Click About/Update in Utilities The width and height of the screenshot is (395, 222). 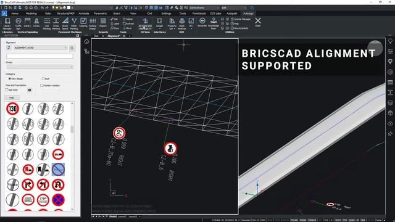pos(239,28)
